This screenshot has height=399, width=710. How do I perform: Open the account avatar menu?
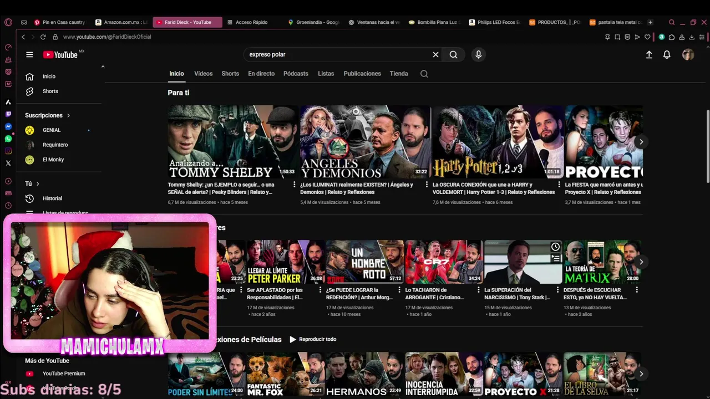tap(688, 55)
